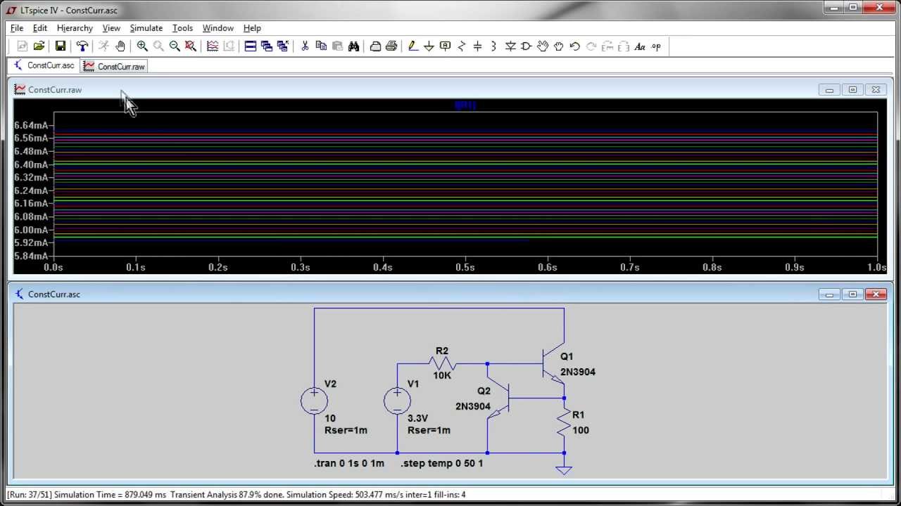Select the Move open-hand tool
This screenshot has height=506, width=901.
(543, 46)
